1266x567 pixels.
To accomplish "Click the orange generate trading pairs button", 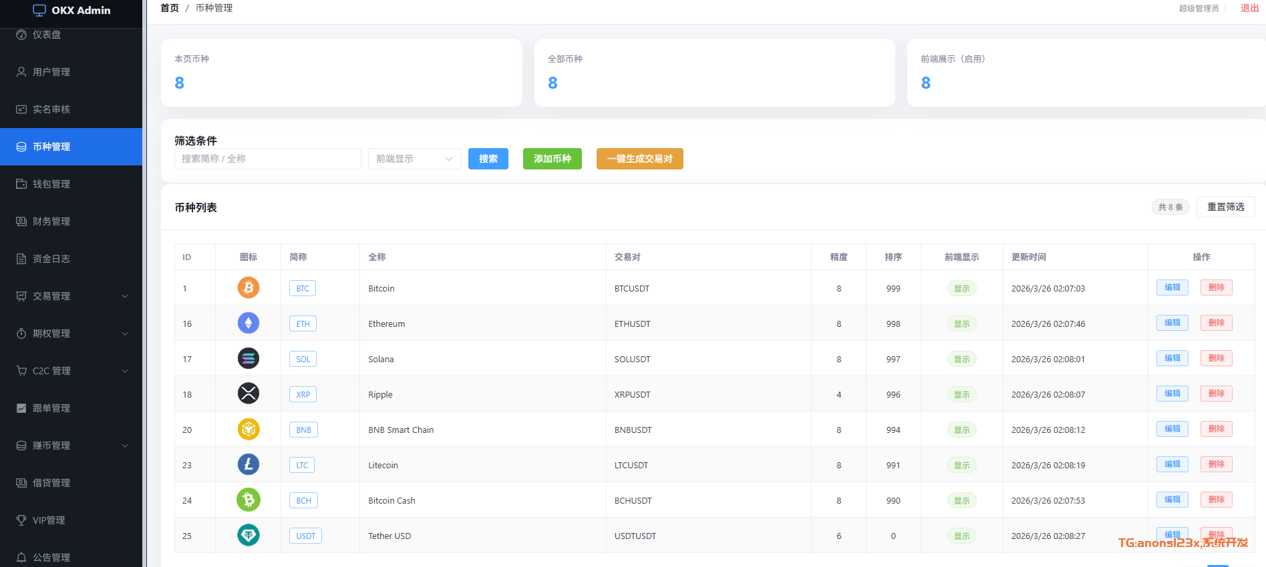I will point(639,159).
